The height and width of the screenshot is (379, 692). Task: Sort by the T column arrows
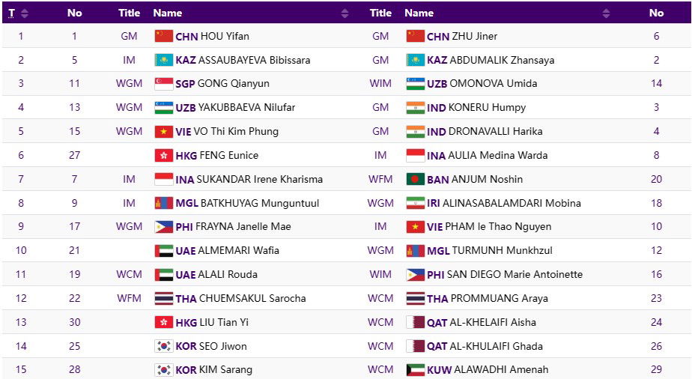tap(25, 13)
